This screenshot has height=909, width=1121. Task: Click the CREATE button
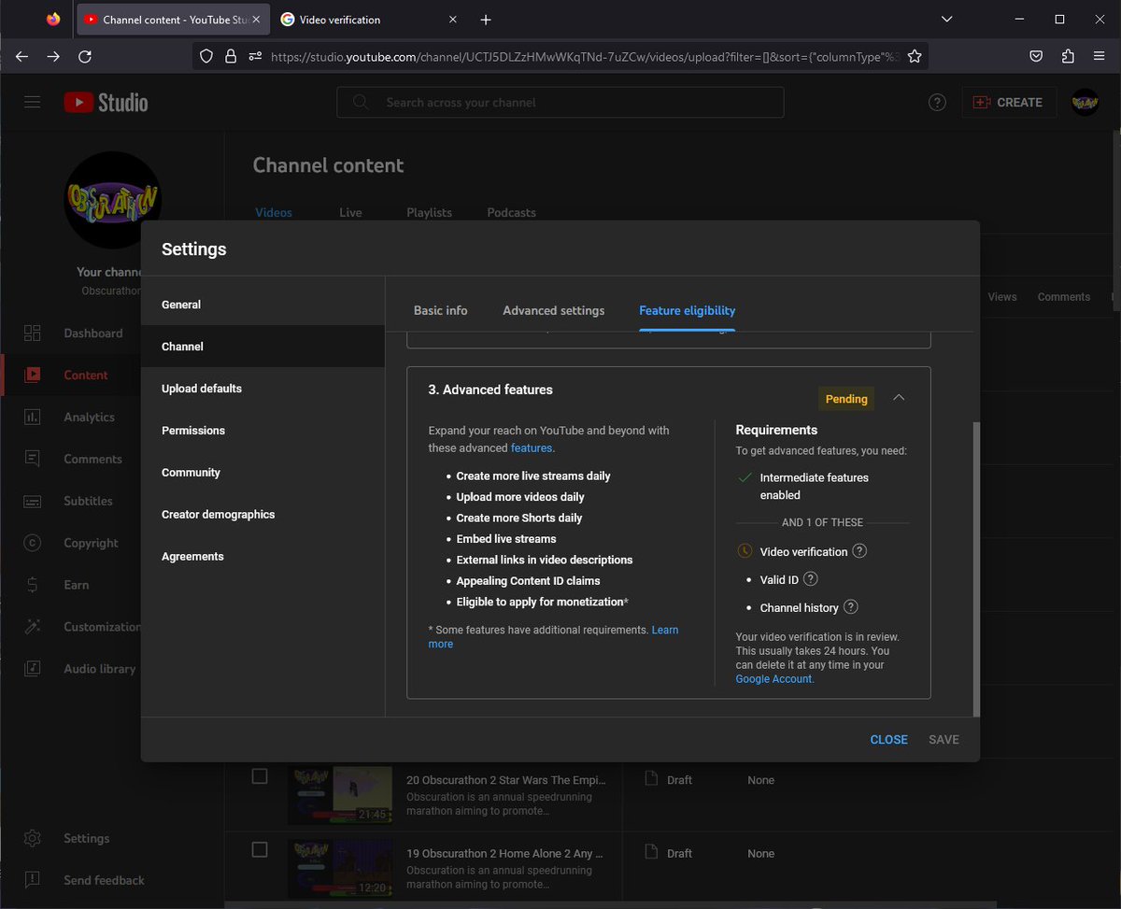(x=1009, y=103)
